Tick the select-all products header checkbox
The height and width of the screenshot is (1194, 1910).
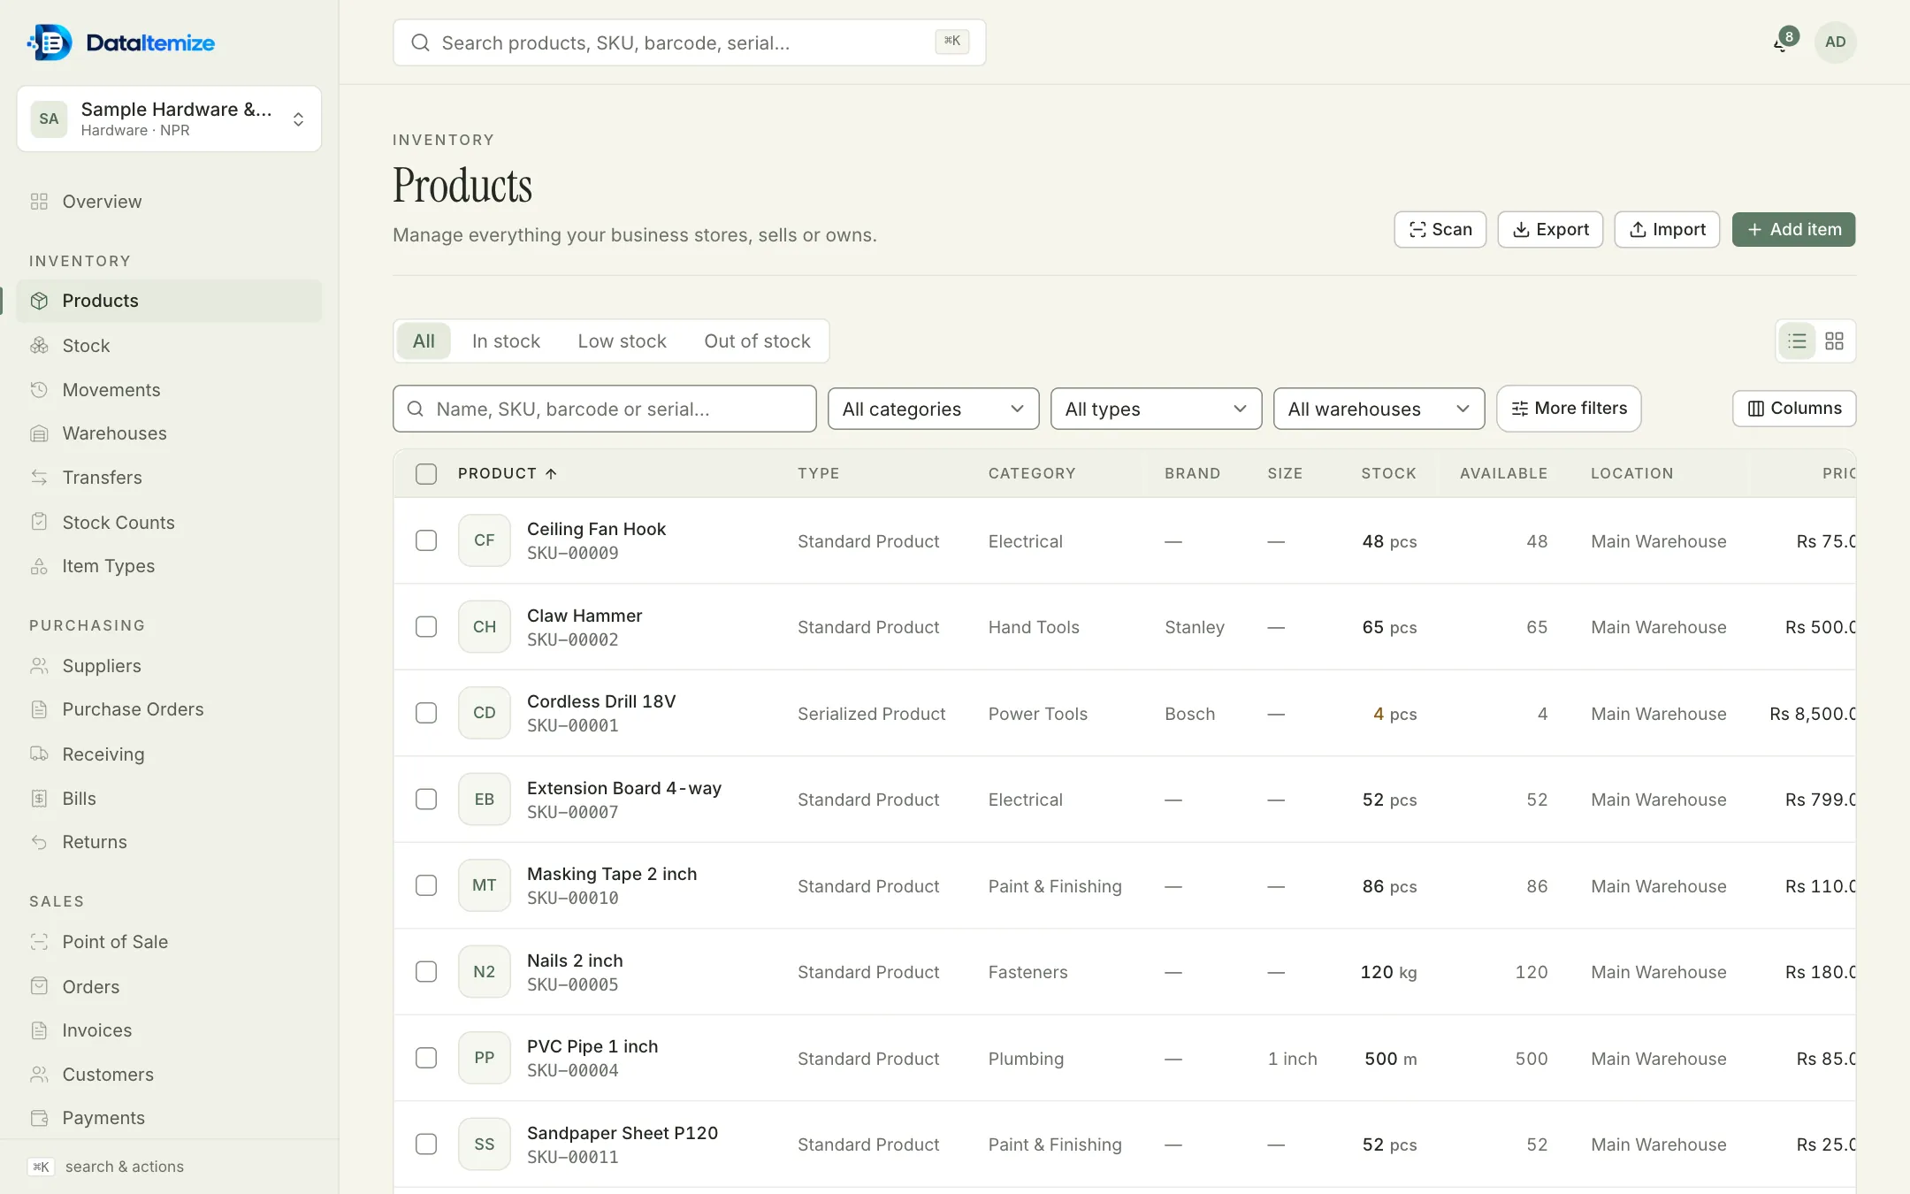[426, 474]
